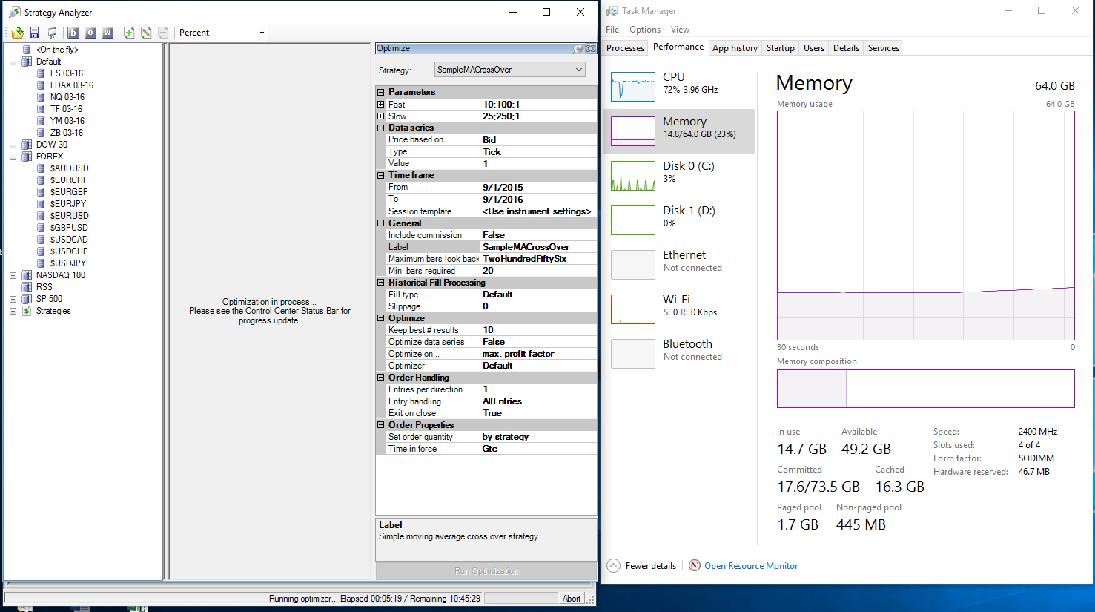
Task: Switch to the Processes tab
Action: click(625, 48)
